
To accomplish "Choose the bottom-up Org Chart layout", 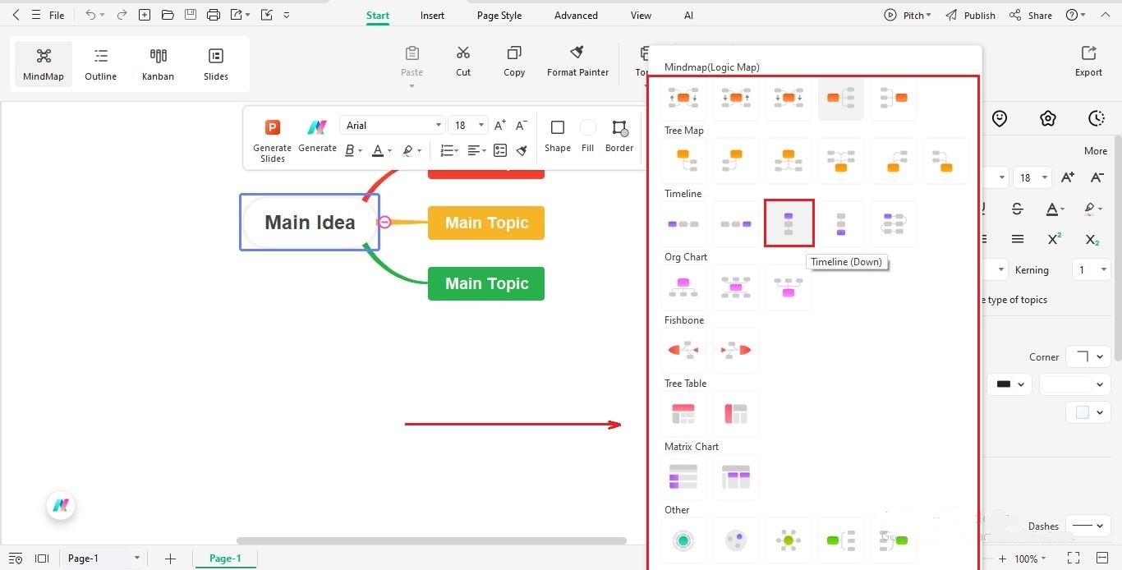I will point(789,287).
